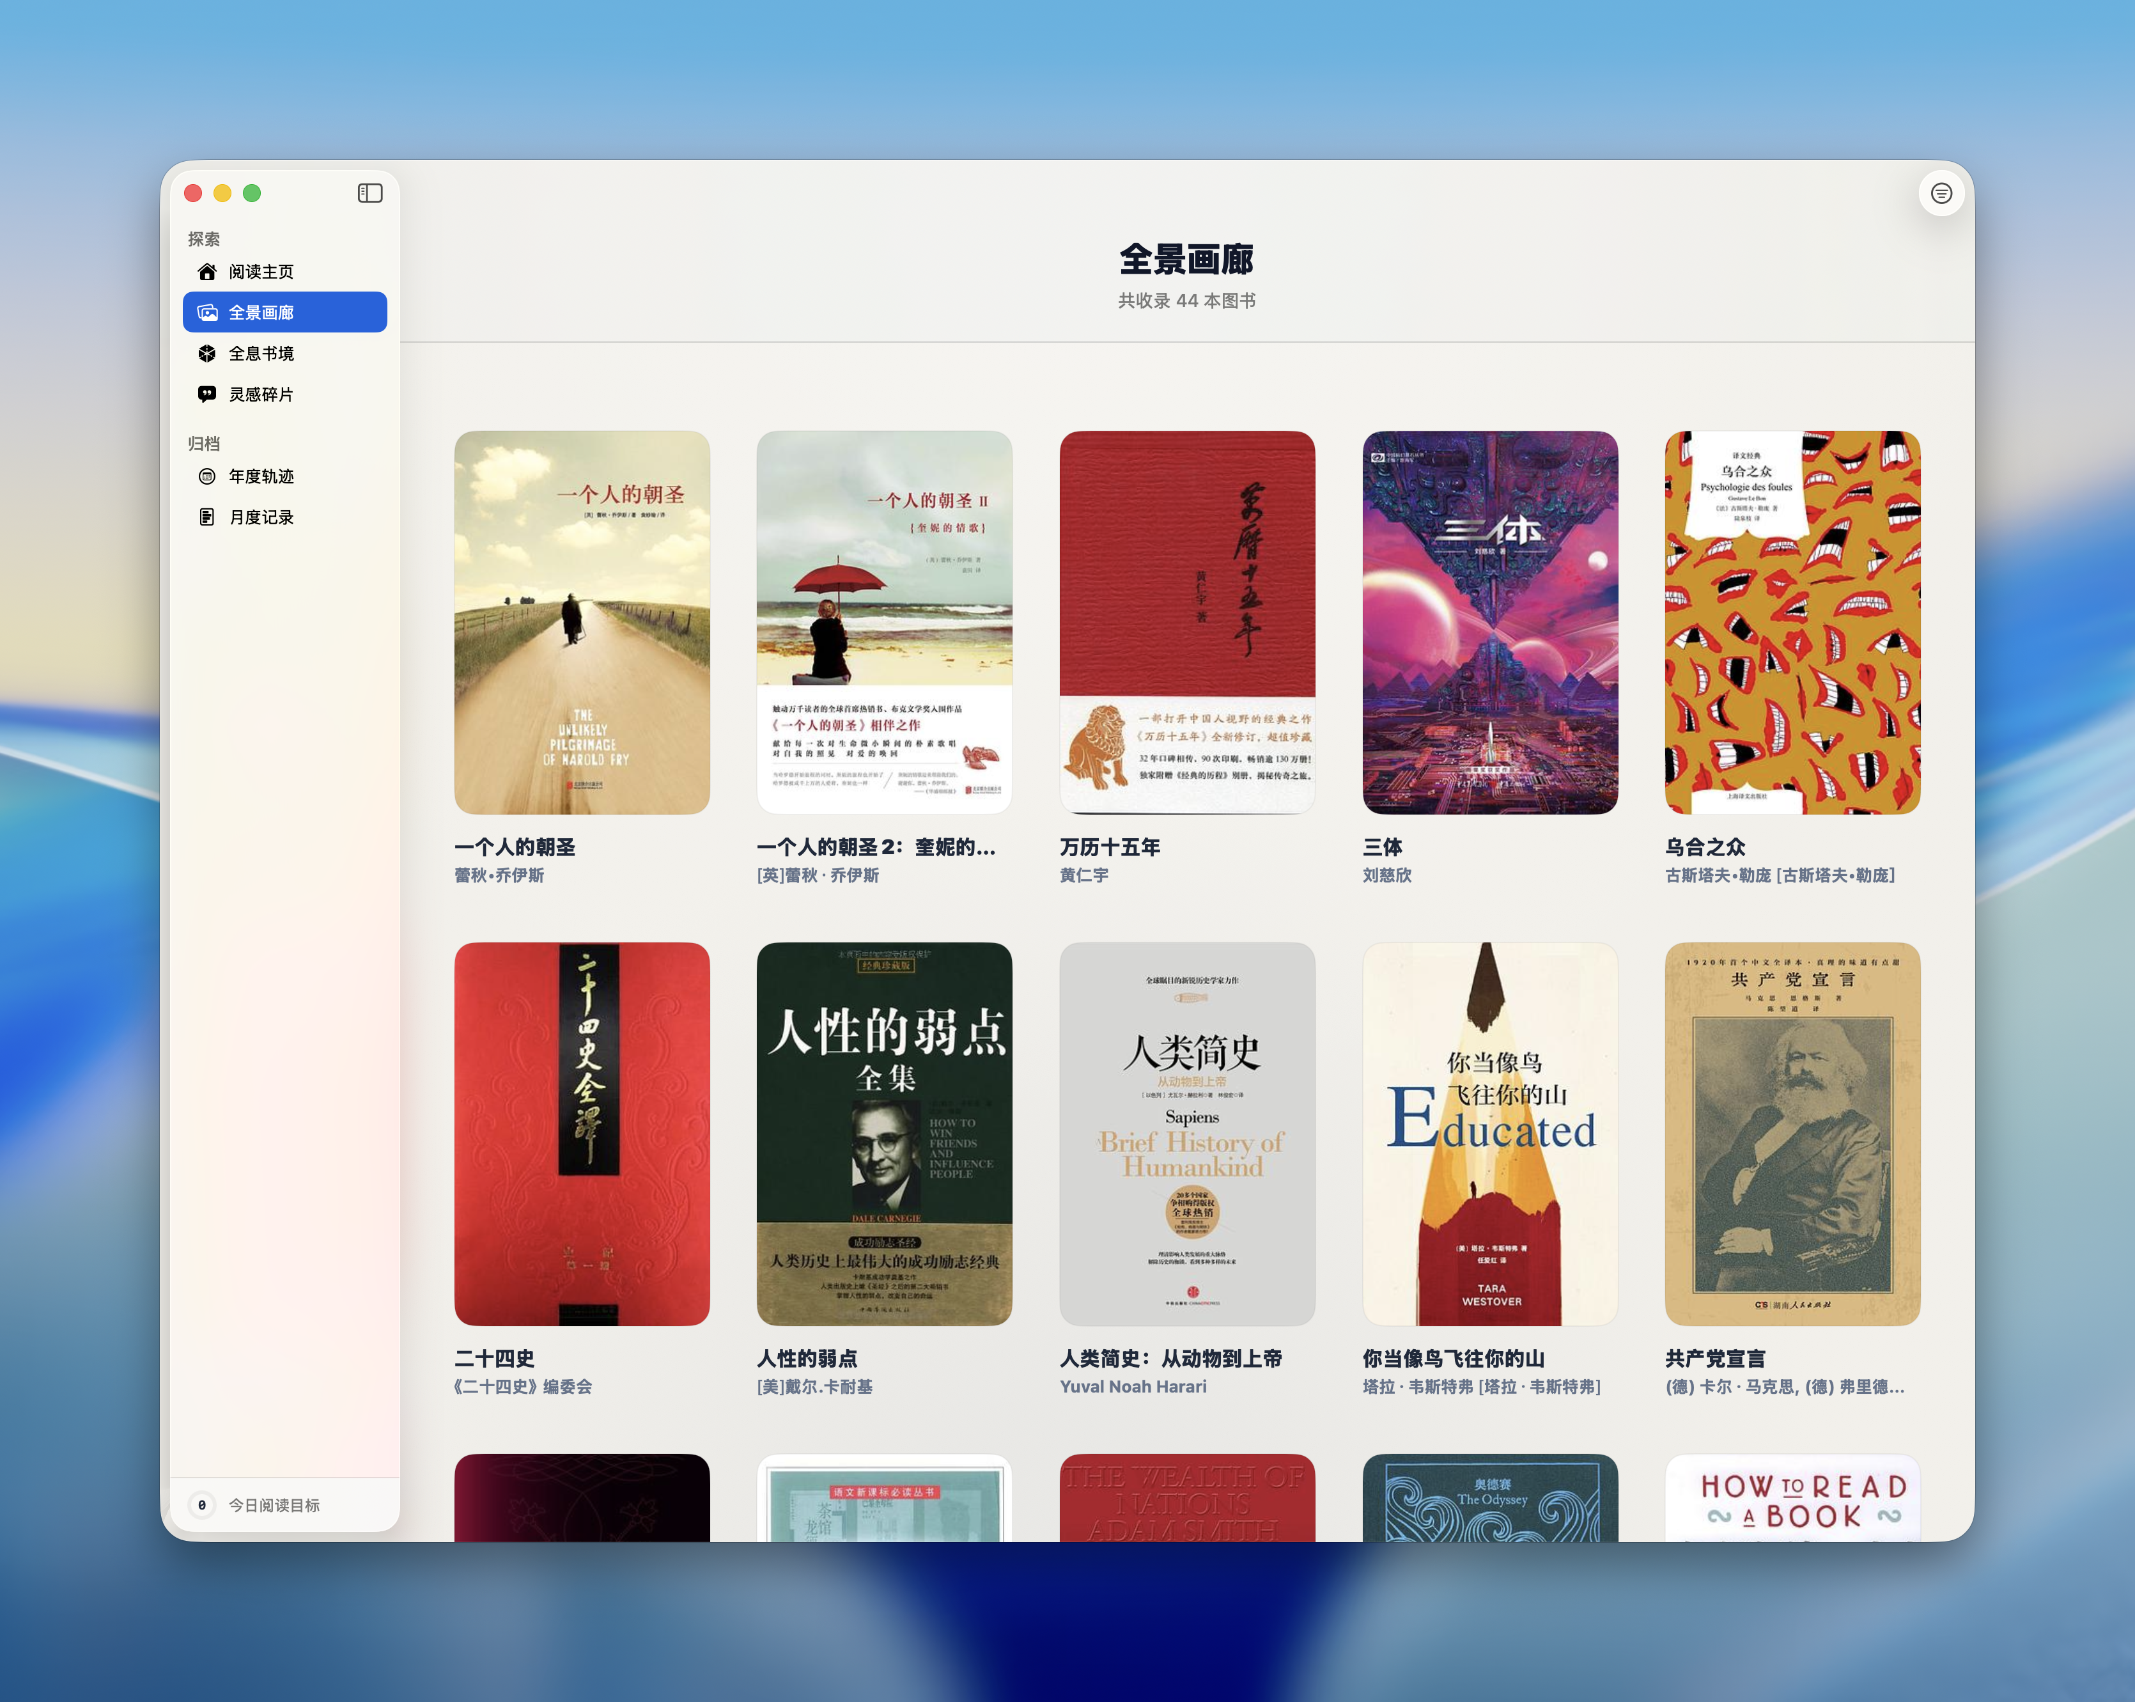
Task: Click the title 一个人的朝圣 2：奎妮的…
Action: tap(876, 847)
